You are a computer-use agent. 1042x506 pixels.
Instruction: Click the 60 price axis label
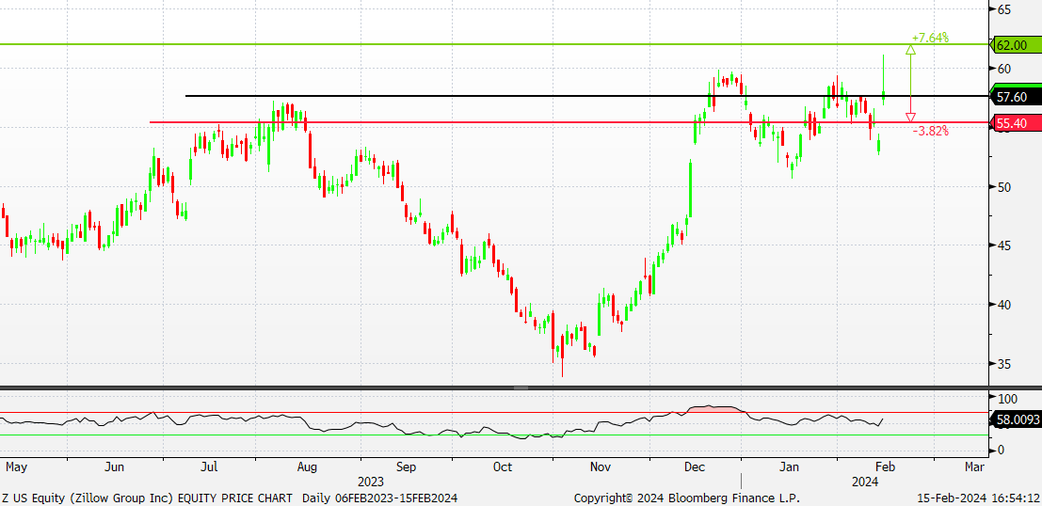(1004, 69)
